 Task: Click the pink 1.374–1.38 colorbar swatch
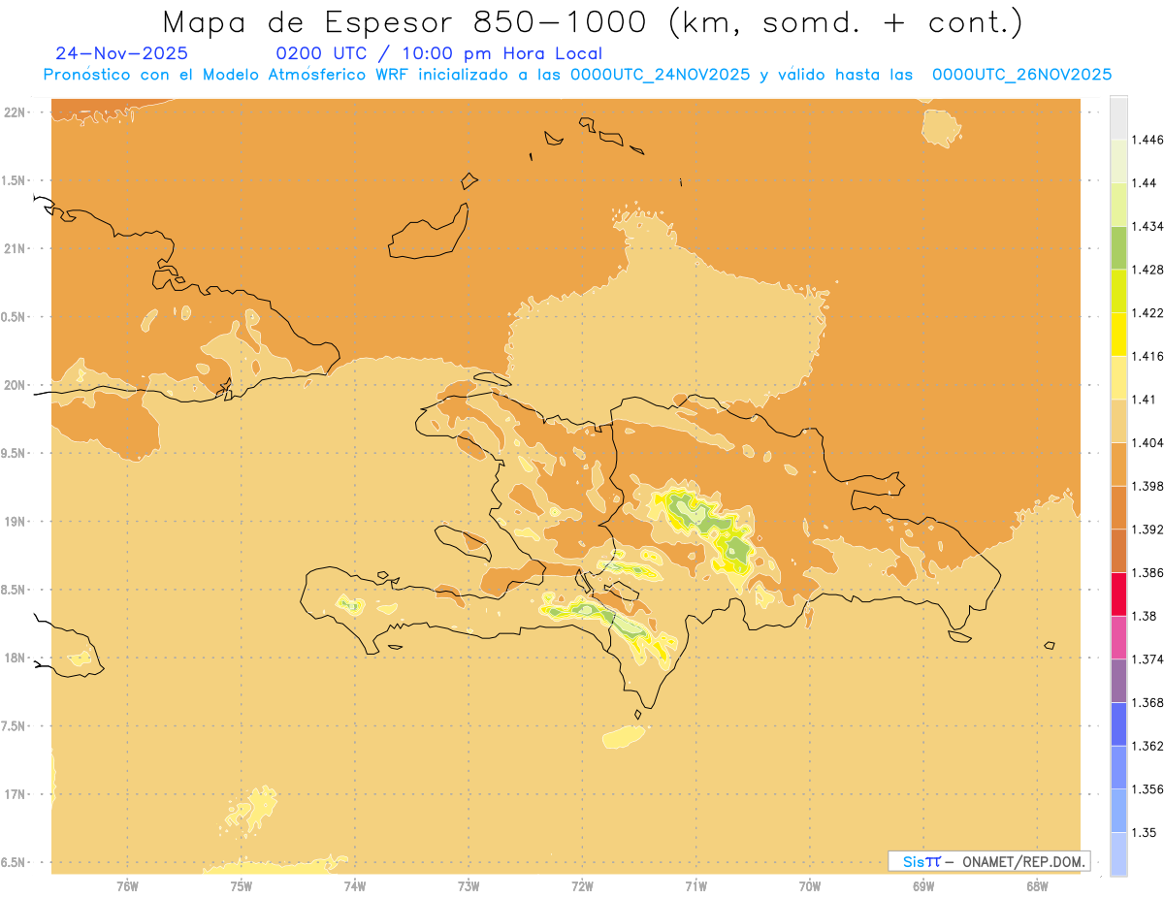tap(1118, 637)
